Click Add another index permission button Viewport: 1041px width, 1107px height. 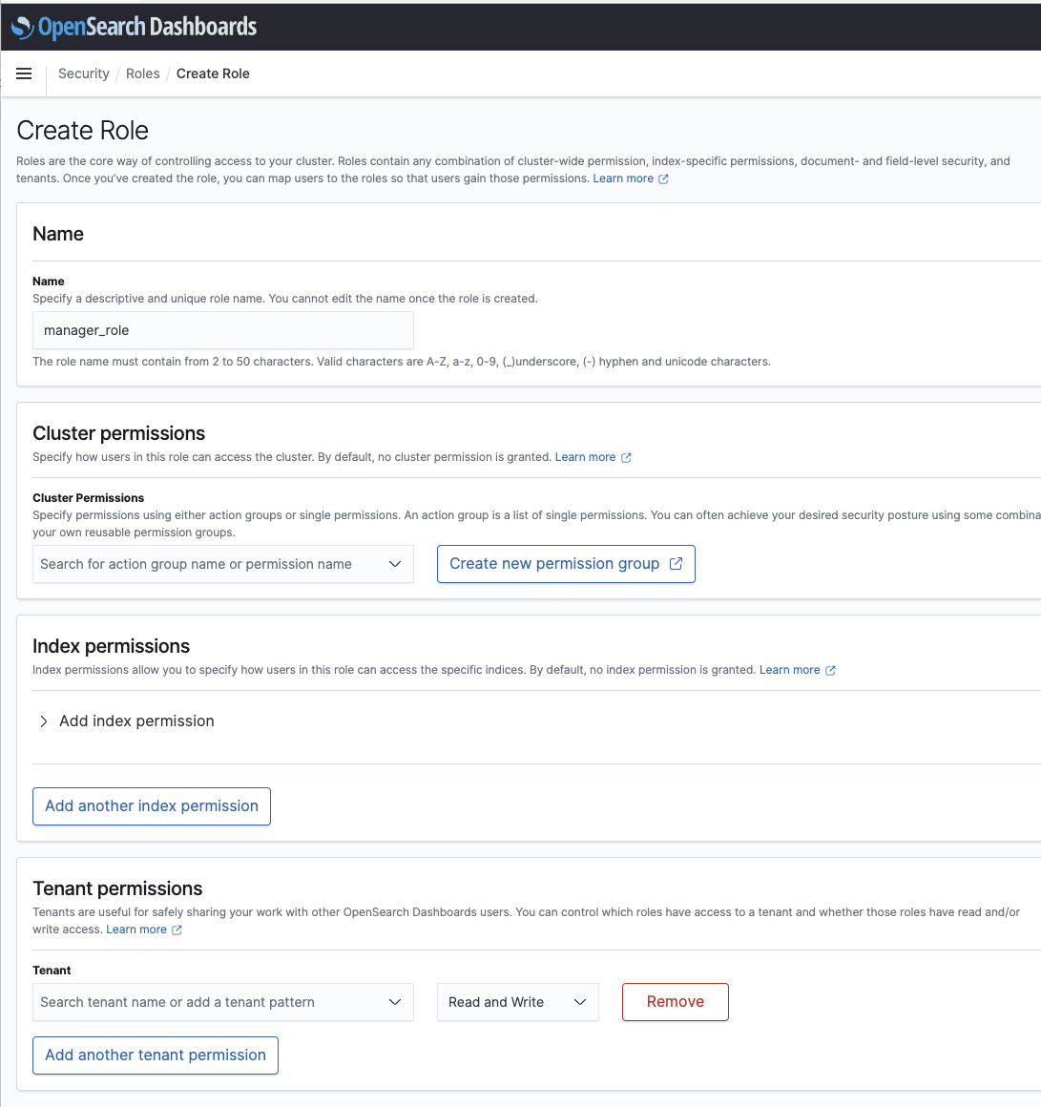152,806
